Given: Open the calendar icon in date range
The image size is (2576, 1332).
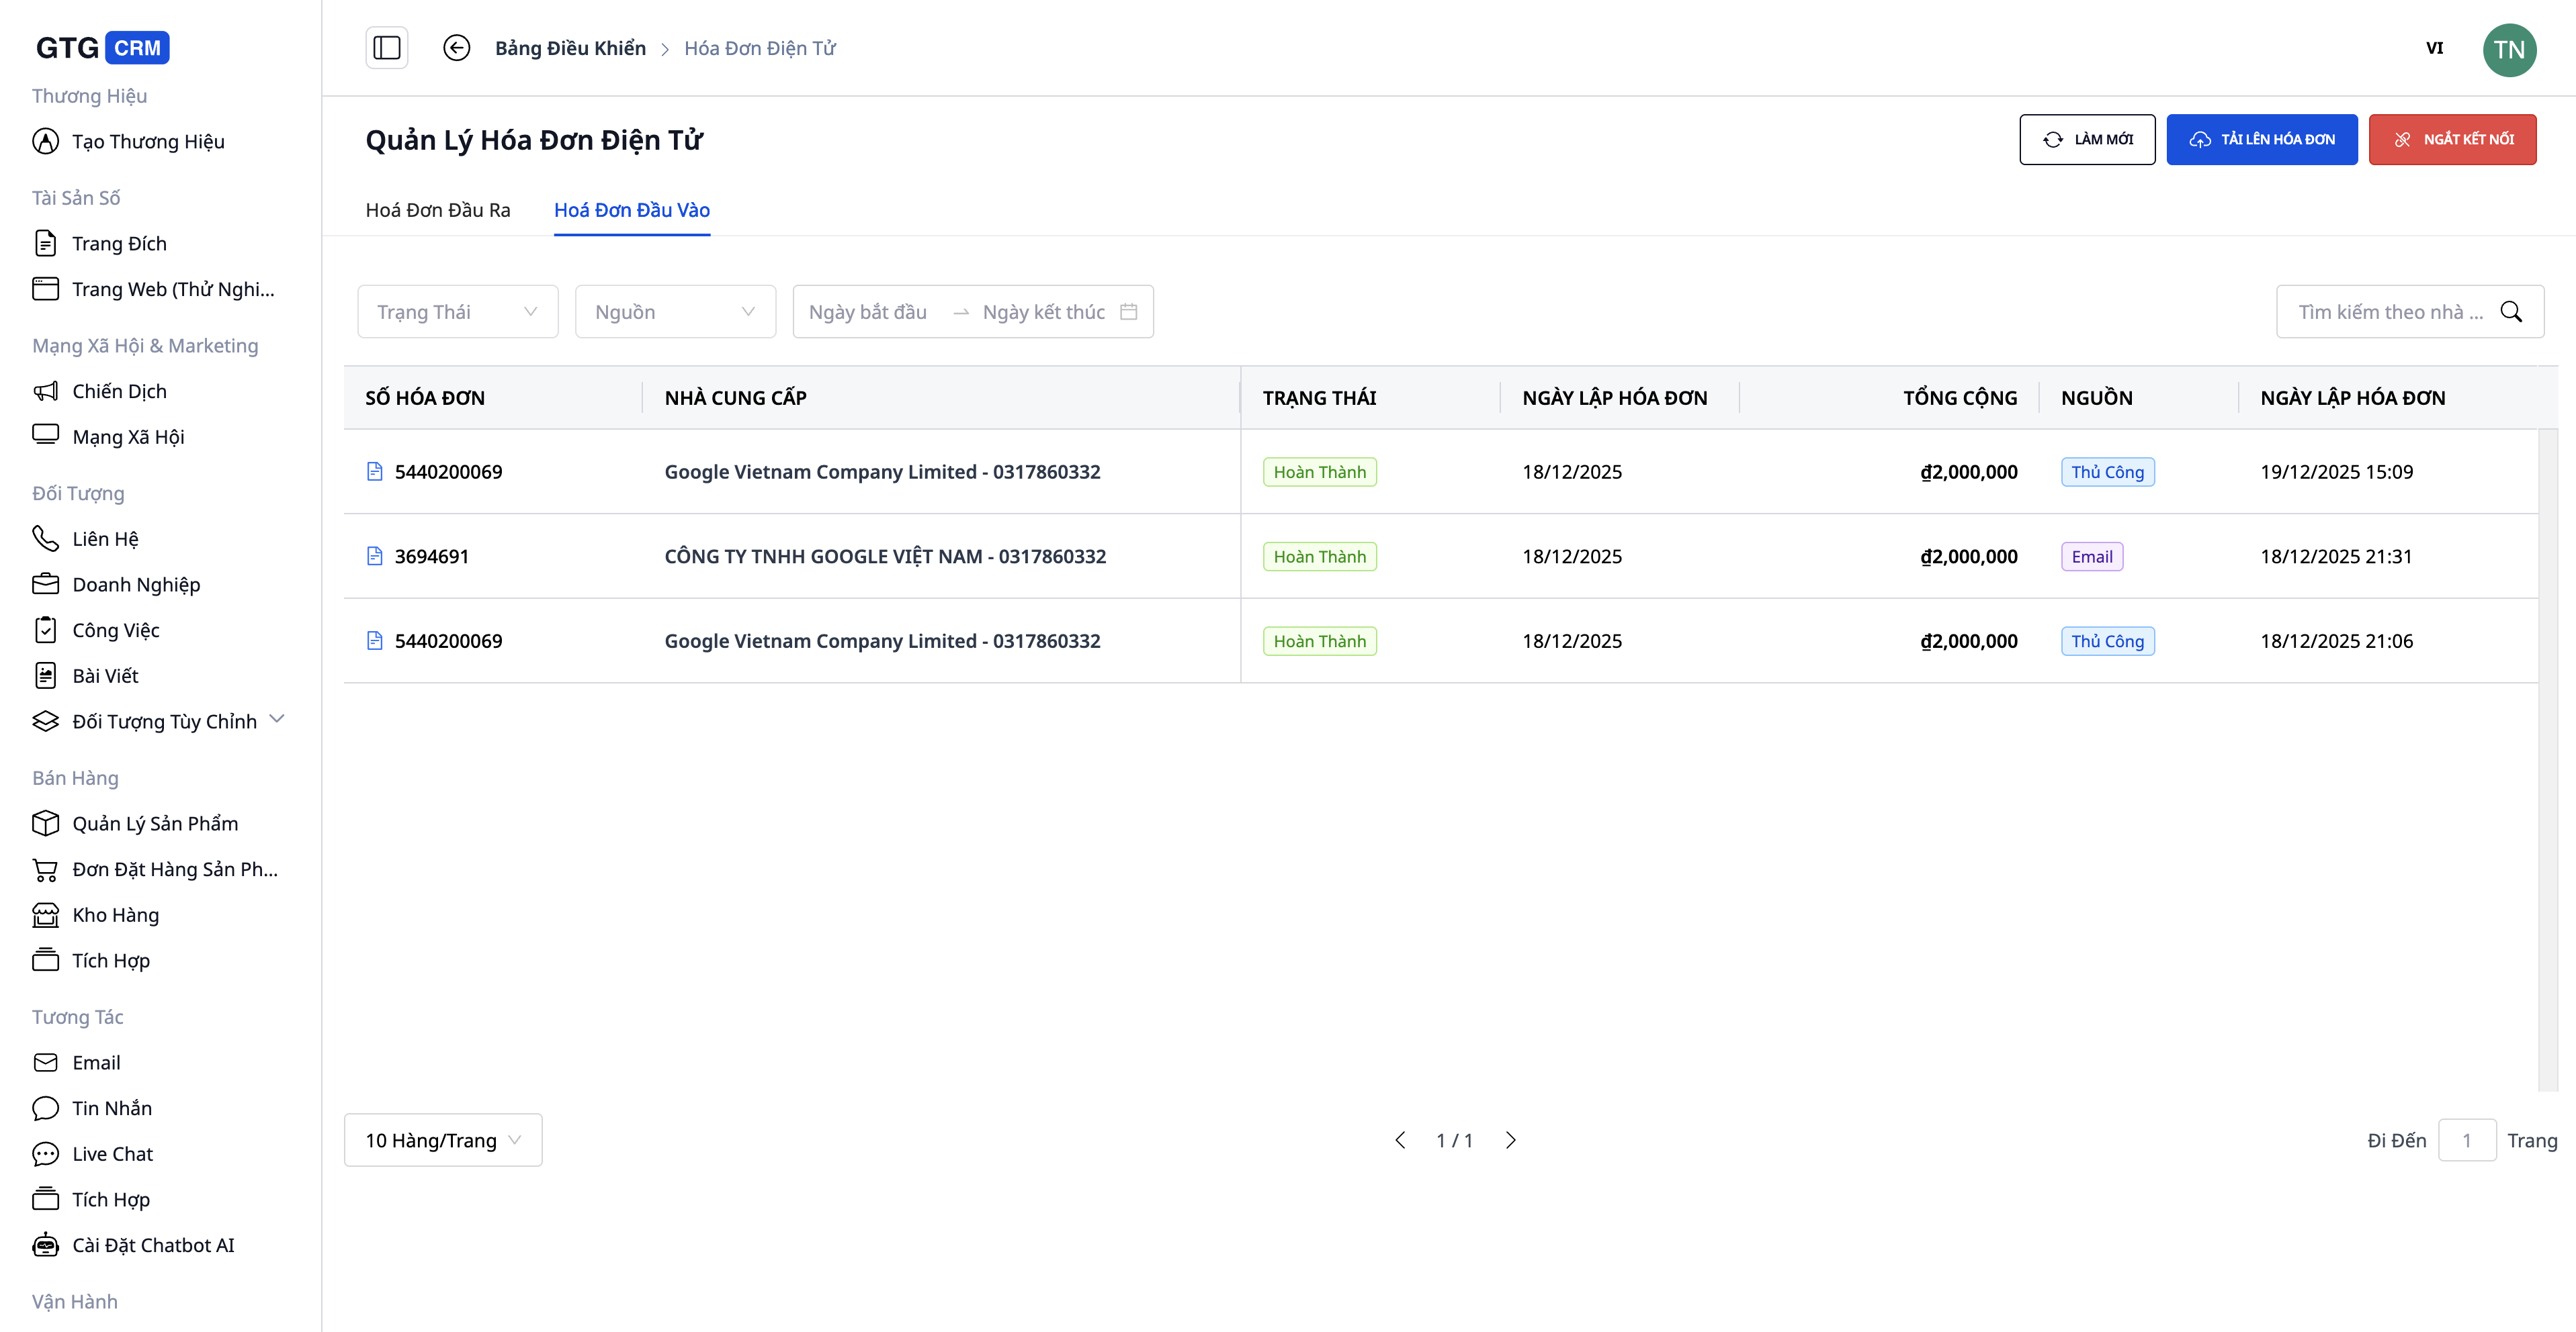Looking at the screenshot, I should pos(1128,312).
